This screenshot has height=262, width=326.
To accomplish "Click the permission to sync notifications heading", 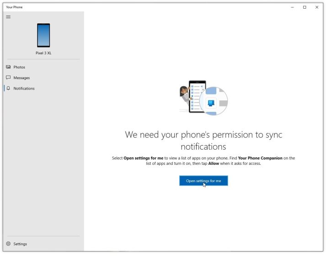I will [x=203, y=141].
